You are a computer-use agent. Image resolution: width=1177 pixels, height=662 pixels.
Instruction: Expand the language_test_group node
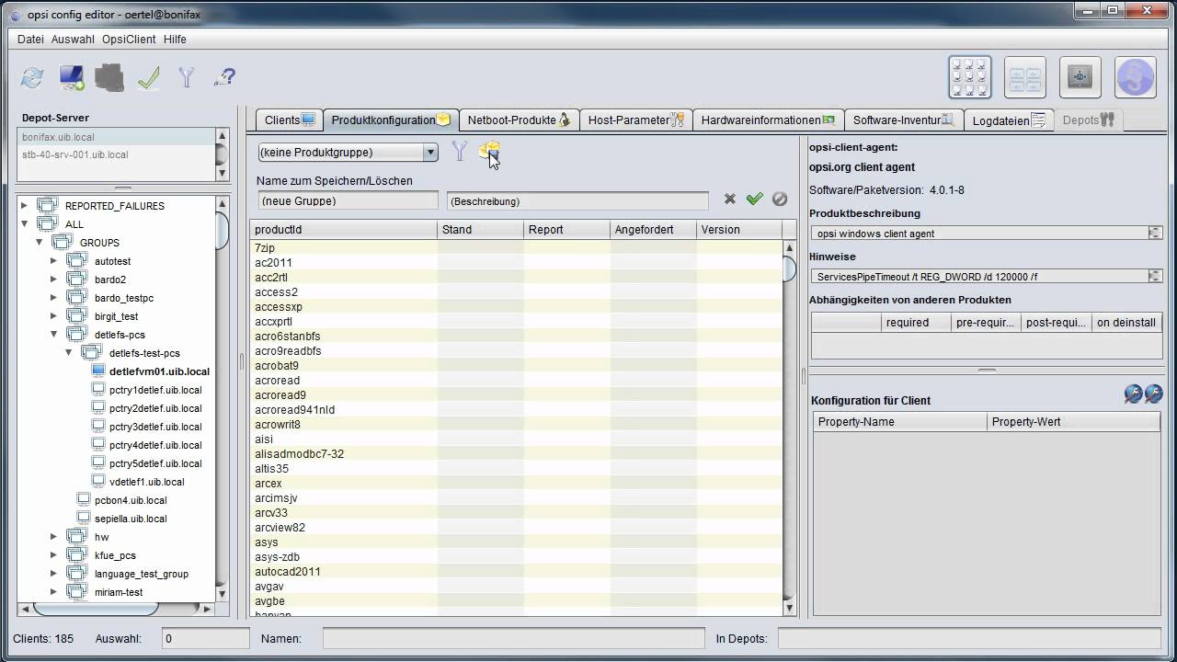click(x=54, y=574)
